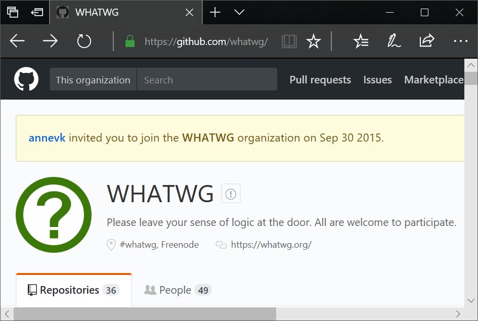Open Edge notes annotation tool
478x321 pixels.
pyautogui.click(x=394, y=41)
